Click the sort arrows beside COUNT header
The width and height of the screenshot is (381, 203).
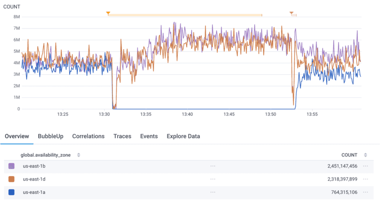(365, 155)
